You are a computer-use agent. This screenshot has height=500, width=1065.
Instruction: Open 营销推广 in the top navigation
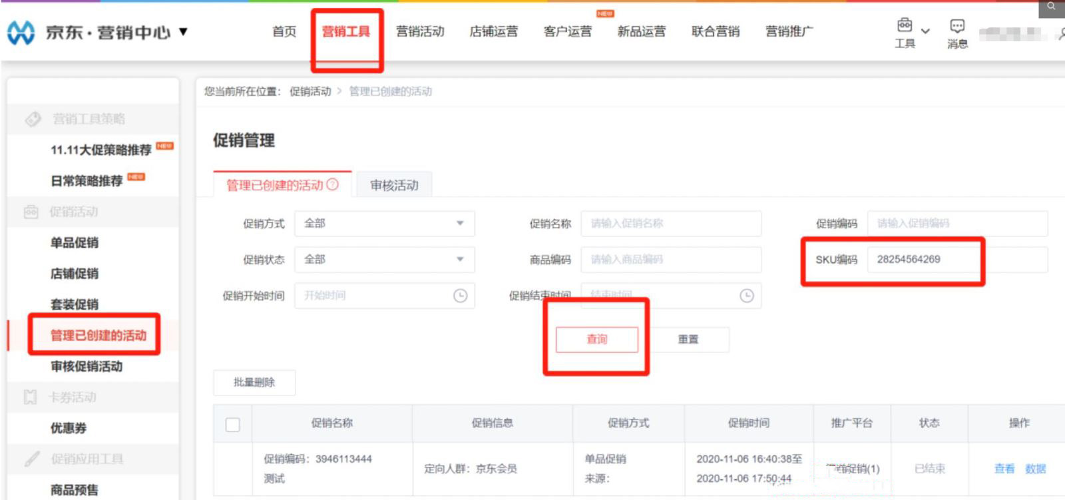(x=789, y=31)
